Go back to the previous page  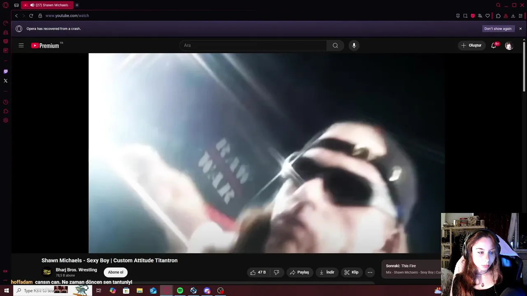16,16
